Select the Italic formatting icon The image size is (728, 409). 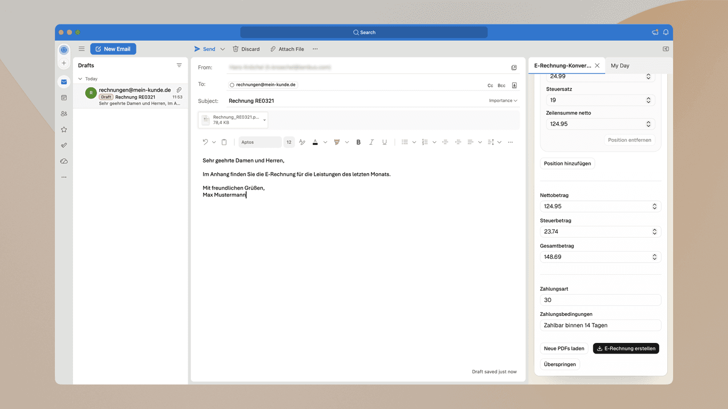tap(371, 142)
